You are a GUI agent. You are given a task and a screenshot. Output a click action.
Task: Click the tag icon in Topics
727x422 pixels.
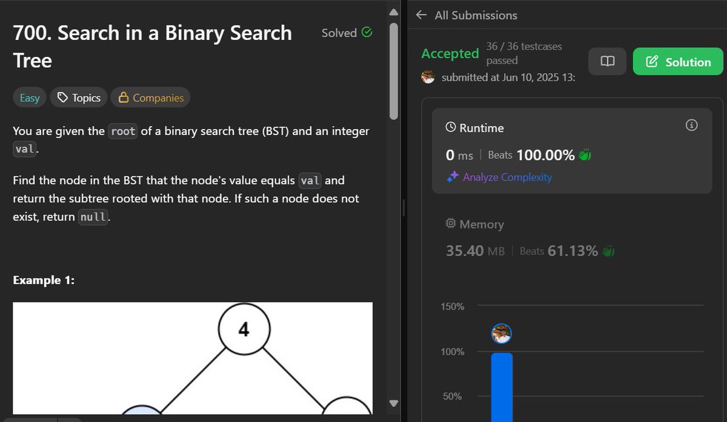[62, 97]
